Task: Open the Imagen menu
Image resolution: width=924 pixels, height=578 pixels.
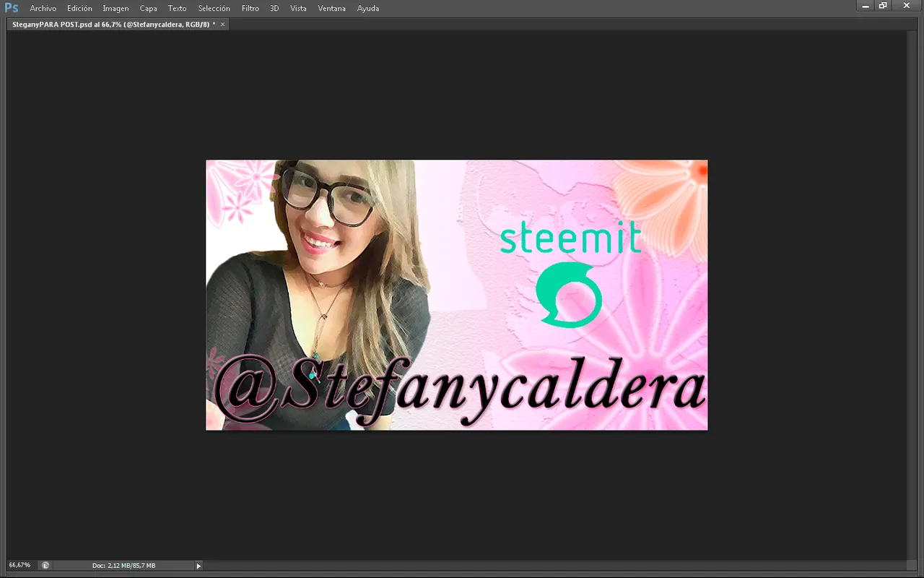Action: [115, 8]
